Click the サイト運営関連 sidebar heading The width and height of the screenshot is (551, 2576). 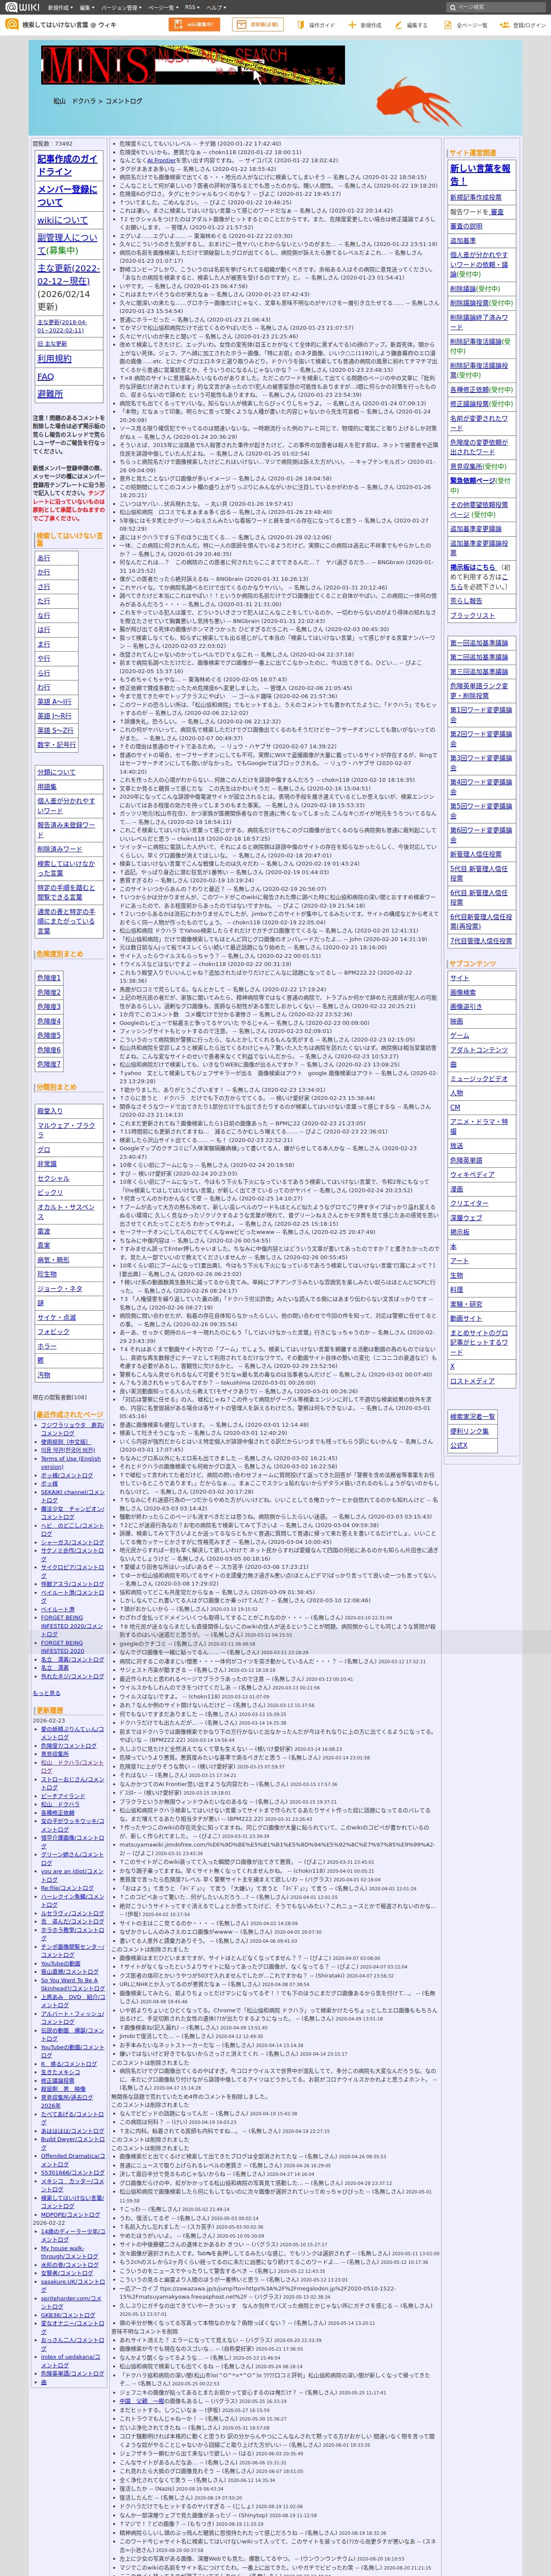(473, 153)
